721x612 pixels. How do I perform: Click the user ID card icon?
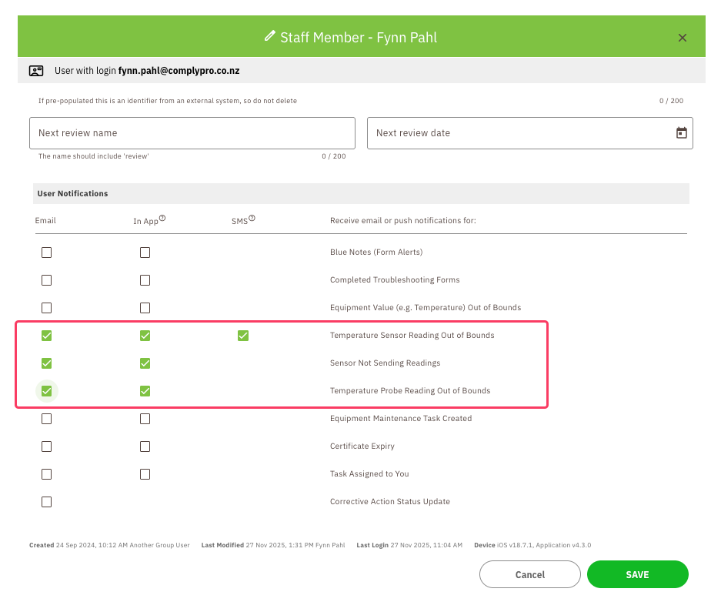click(x=36, y=70)
